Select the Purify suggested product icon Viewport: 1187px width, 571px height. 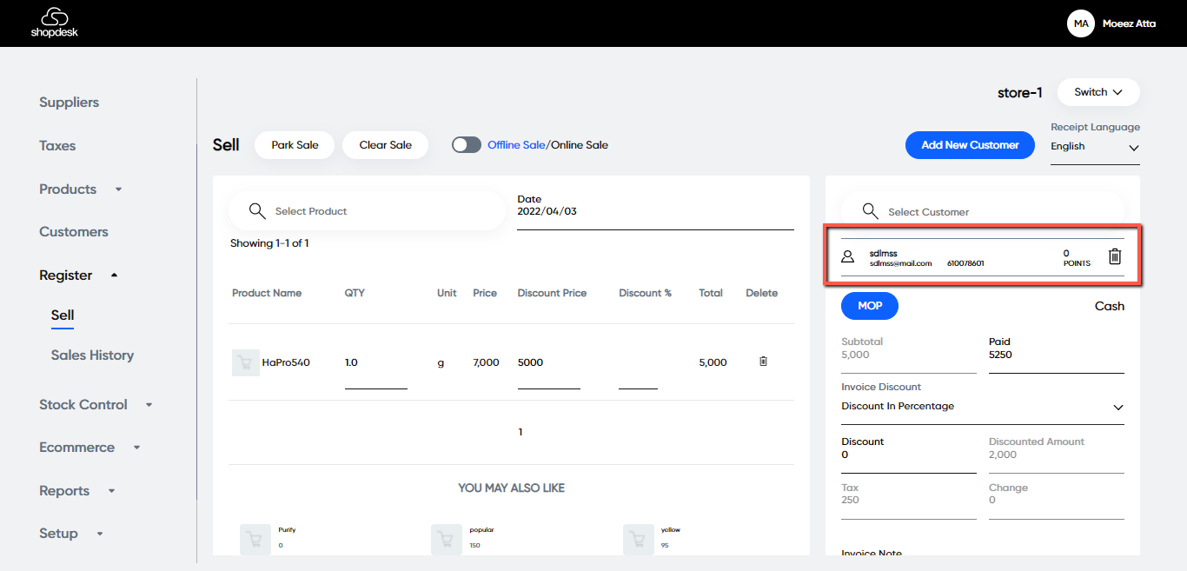pos(255,540)
